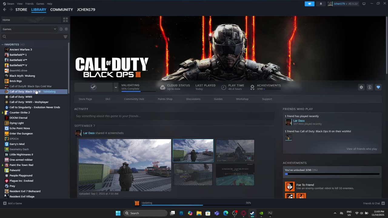Go back with the left arrow
Screen dimensions: 388x218
5,10
